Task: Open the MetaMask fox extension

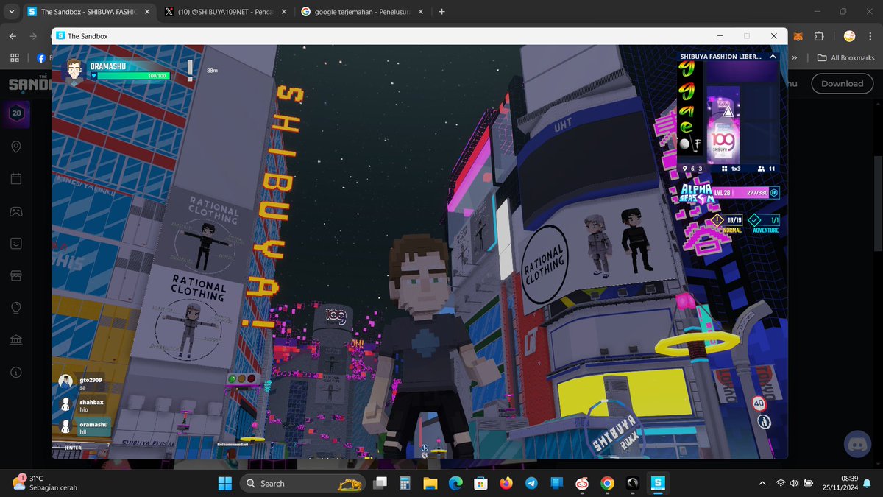Action: (799, 36)
